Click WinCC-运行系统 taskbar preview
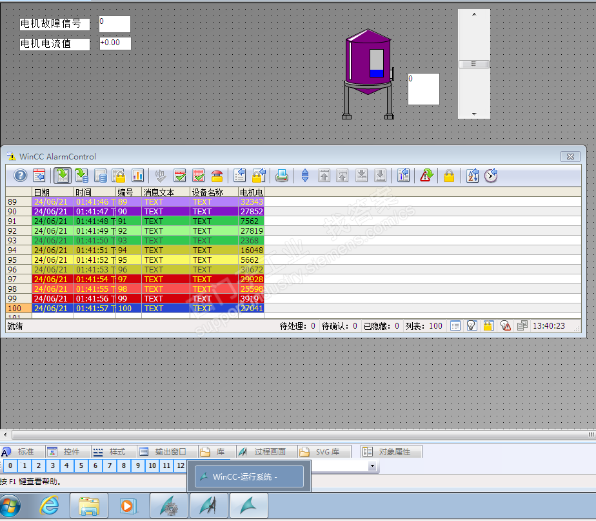The width and height of the screenshot is (596, 521). coord(249,476)
